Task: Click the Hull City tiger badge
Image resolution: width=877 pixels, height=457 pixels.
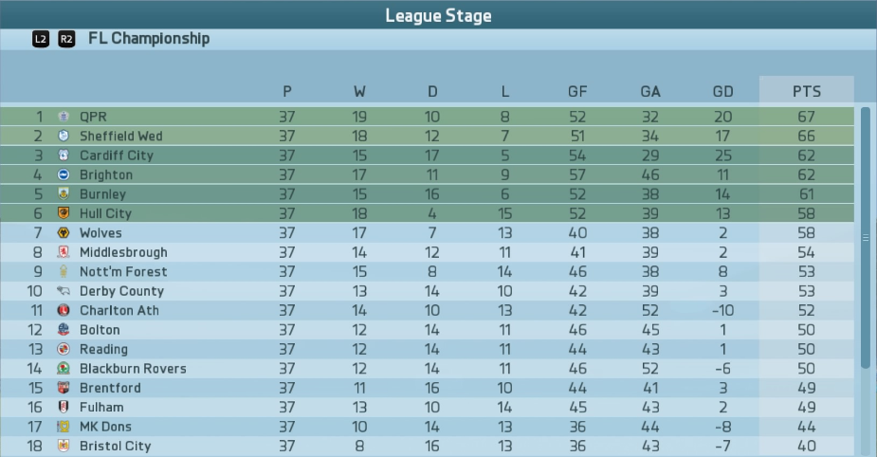Action: [x=64, y=213]
